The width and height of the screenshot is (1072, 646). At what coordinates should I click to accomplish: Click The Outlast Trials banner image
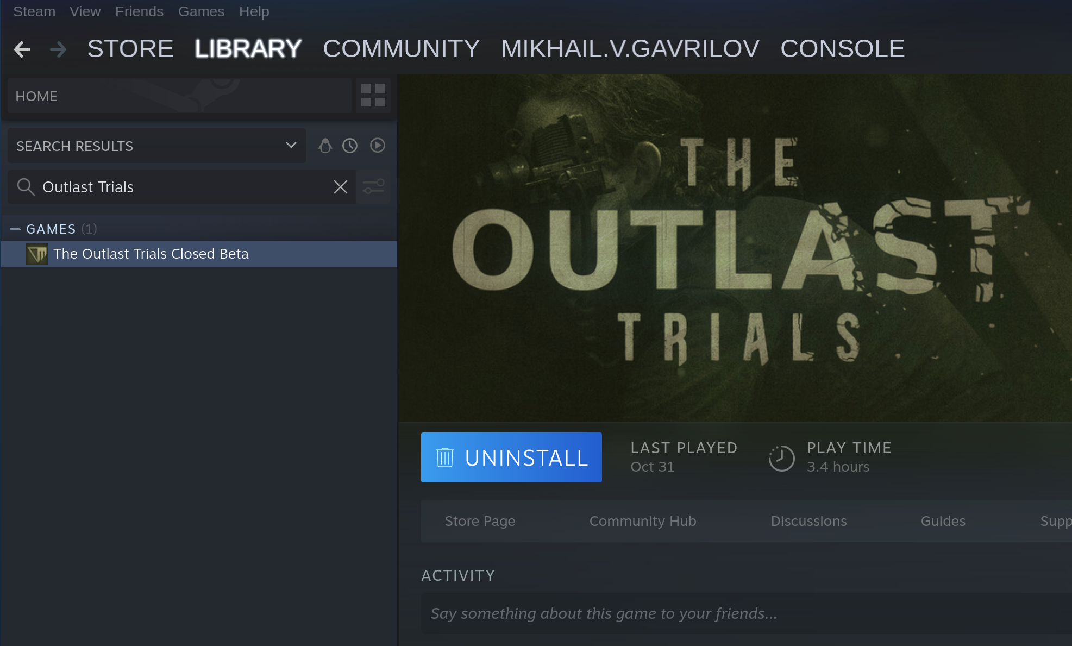(x=736, y=248)
